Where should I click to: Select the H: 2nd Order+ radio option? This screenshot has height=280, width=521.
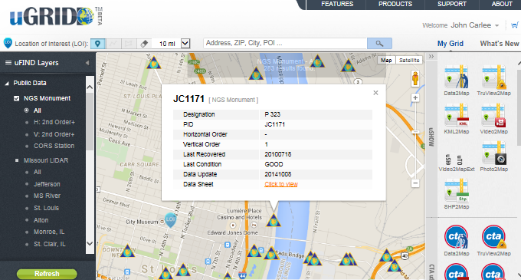pyautogui.click(x=54, y=122)
